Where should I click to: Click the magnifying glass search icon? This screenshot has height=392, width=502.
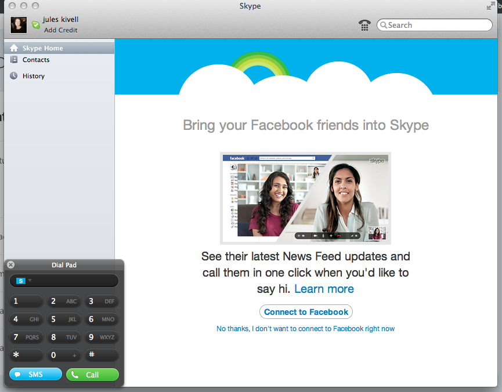pyautogui.click(x=383, y=25)
